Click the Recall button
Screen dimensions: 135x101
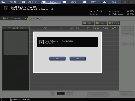tap(126, 94)
